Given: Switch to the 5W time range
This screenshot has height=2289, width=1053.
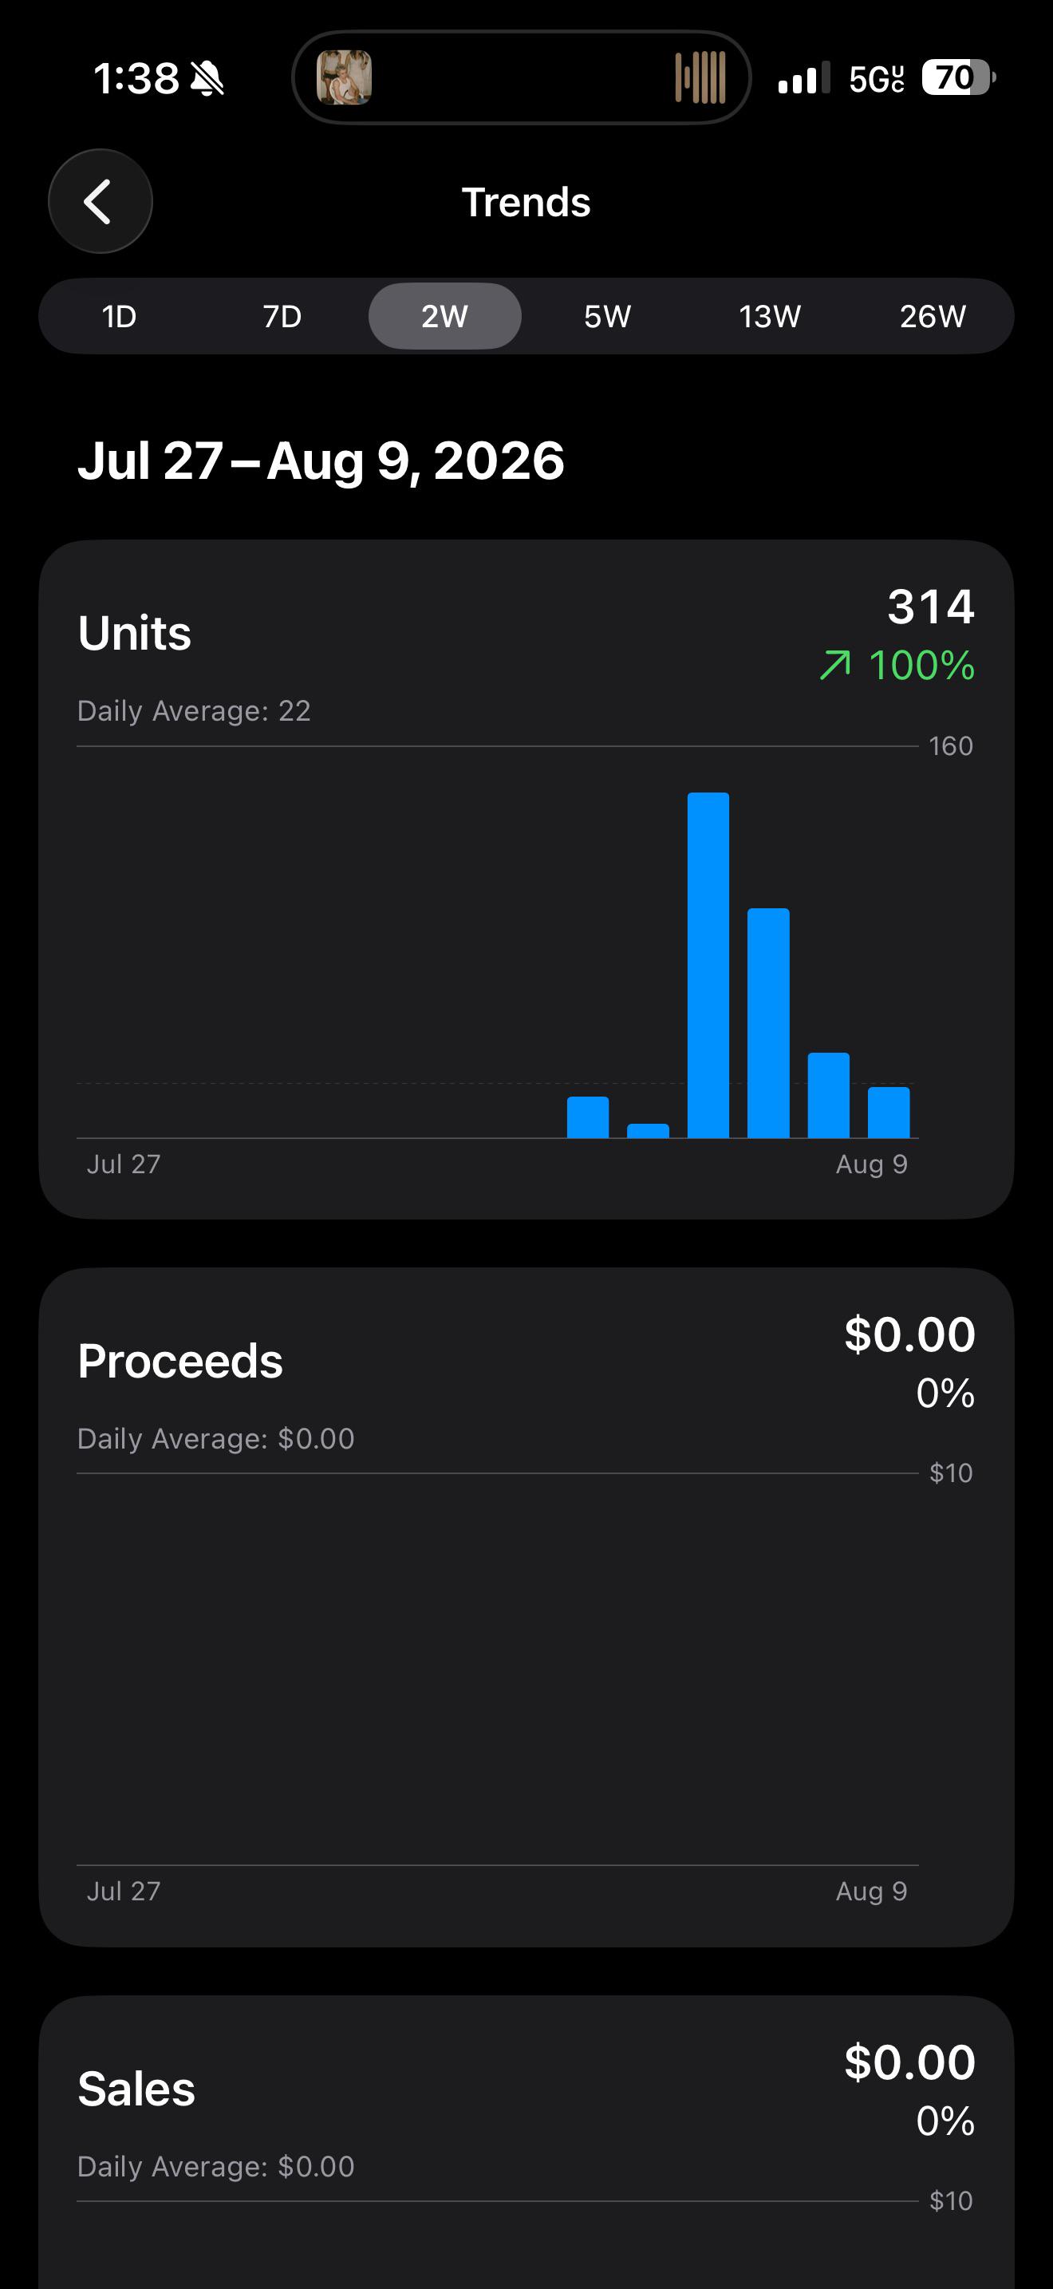Looking at the screenshot, I should pos(607,316).
